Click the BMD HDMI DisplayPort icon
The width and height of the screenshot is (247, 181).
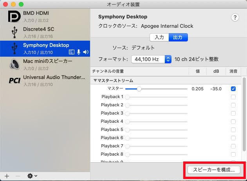coord(14,16)
